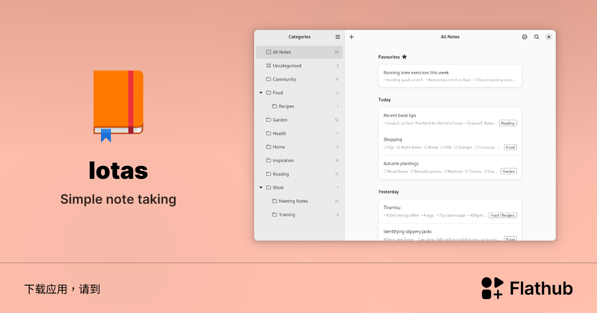Open the Meeting Notes subcategory
Image resolution: width=597 pixels, height=313 pixels.
point(293,201)
